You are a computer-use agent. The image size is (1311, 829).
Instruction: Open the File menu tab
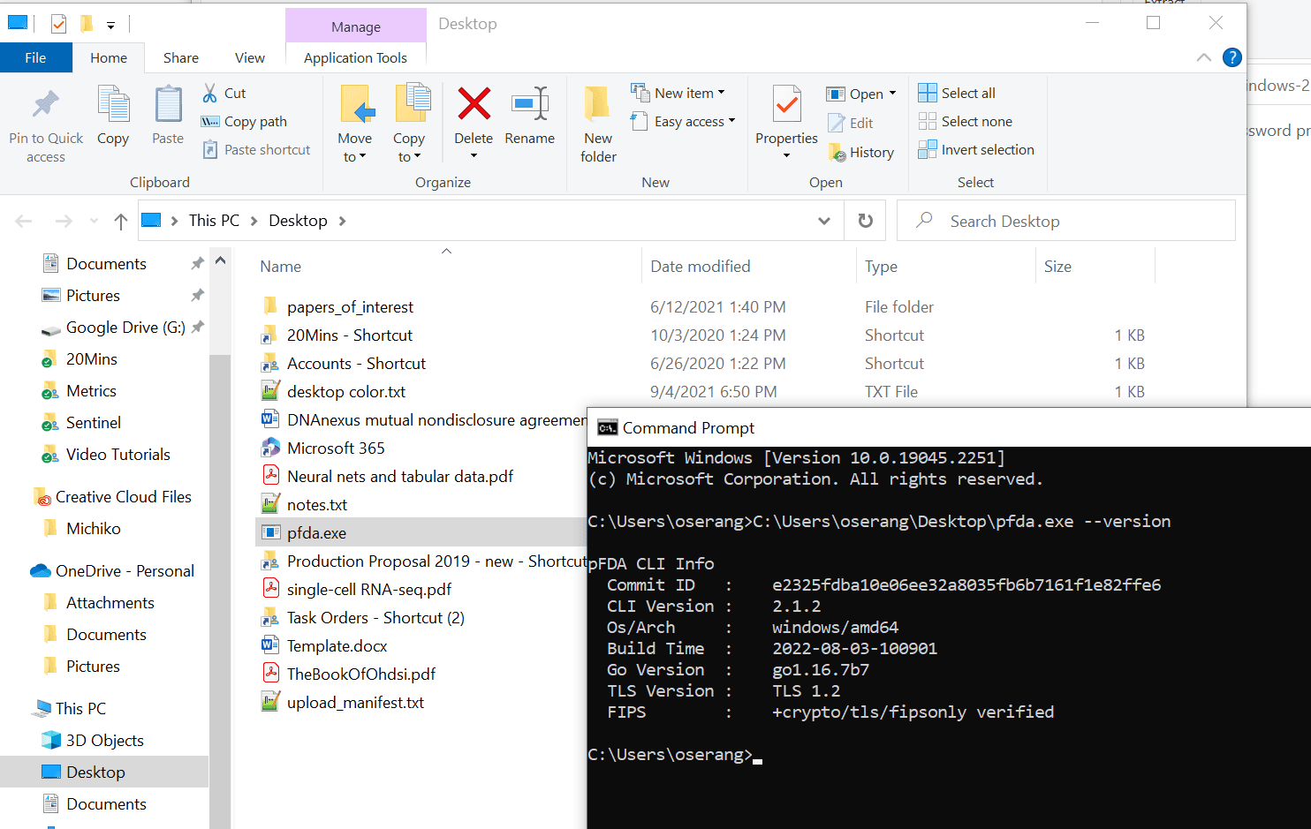[x=35, y=57]
